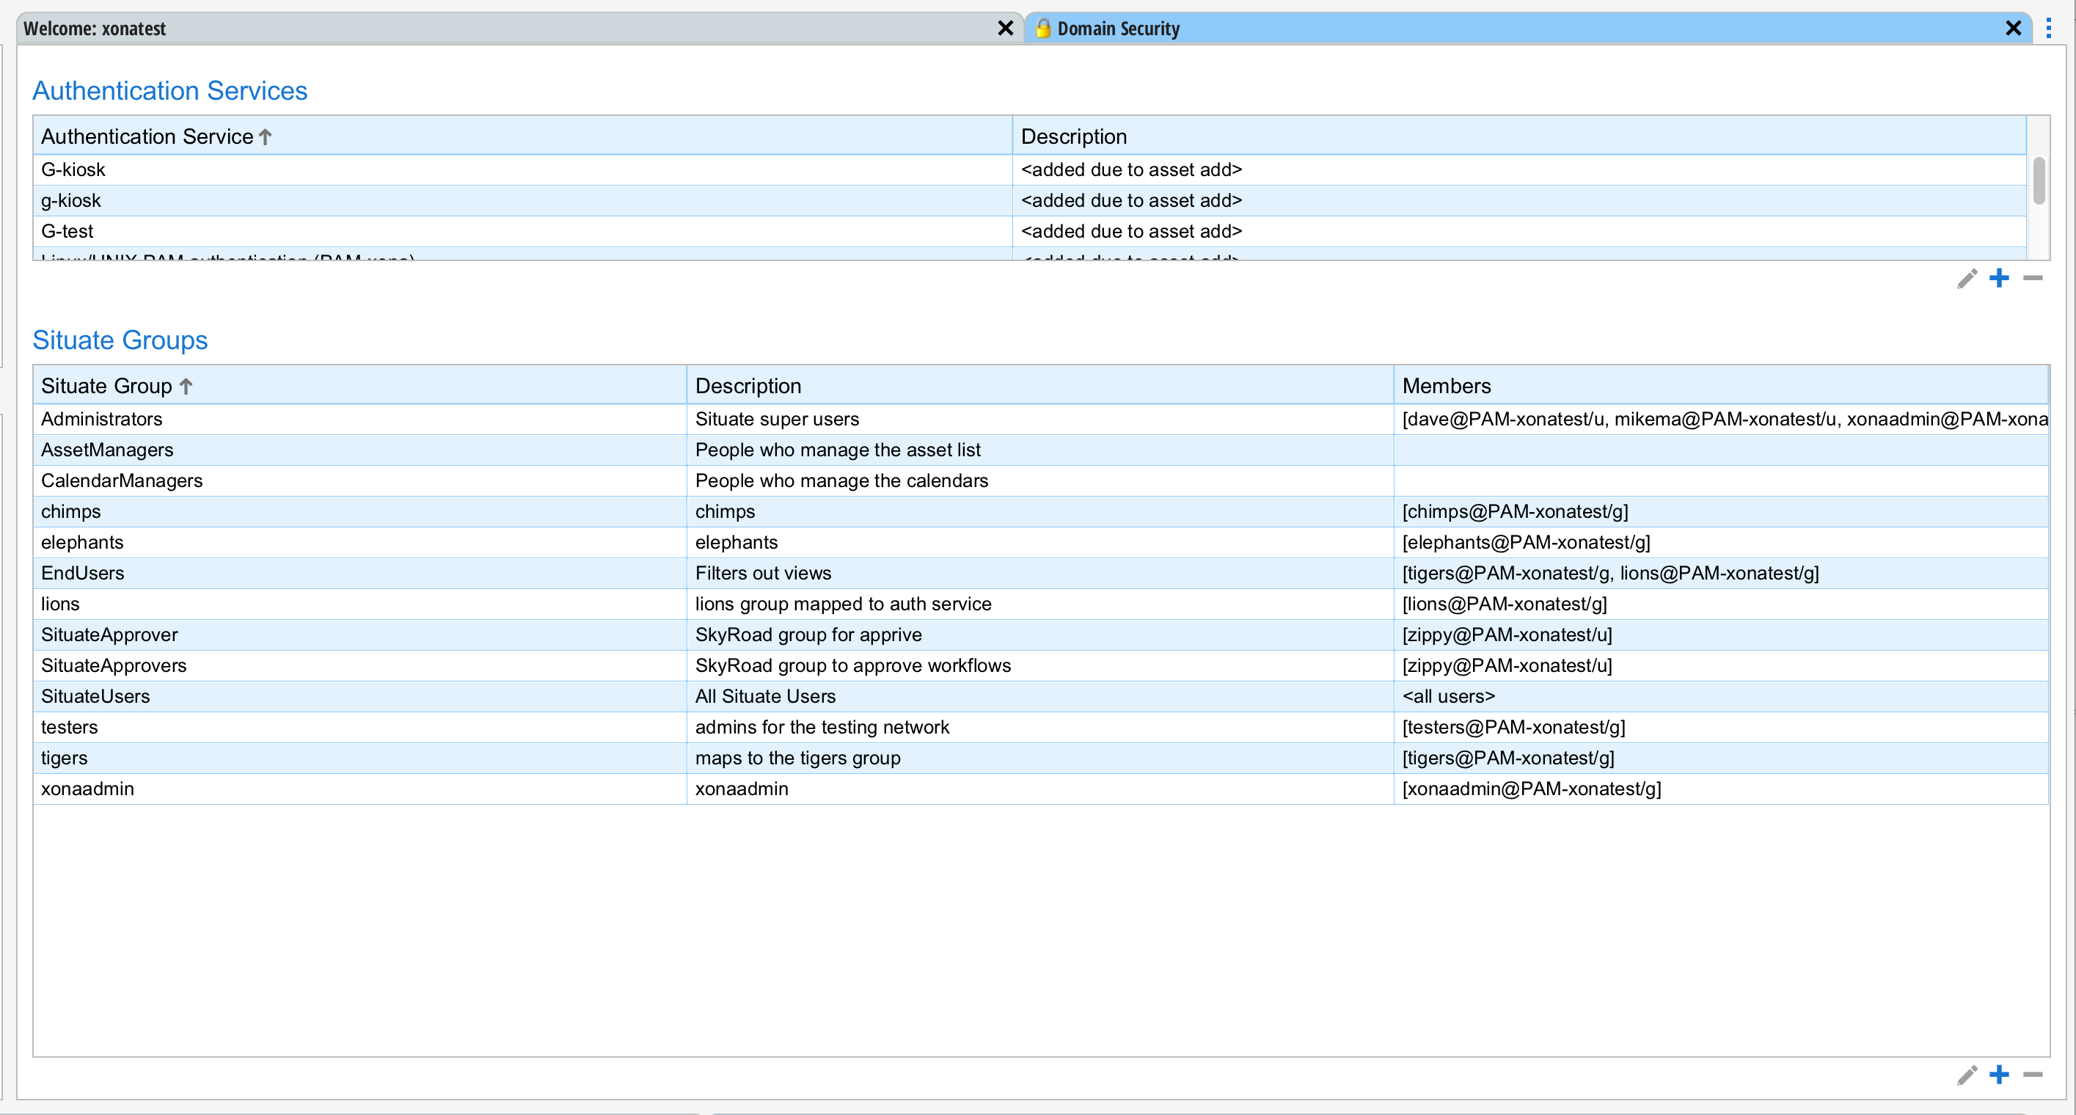2076x1115 pixels.
Task: Click the Authentication Services heading
Action: tap(169, 90)
